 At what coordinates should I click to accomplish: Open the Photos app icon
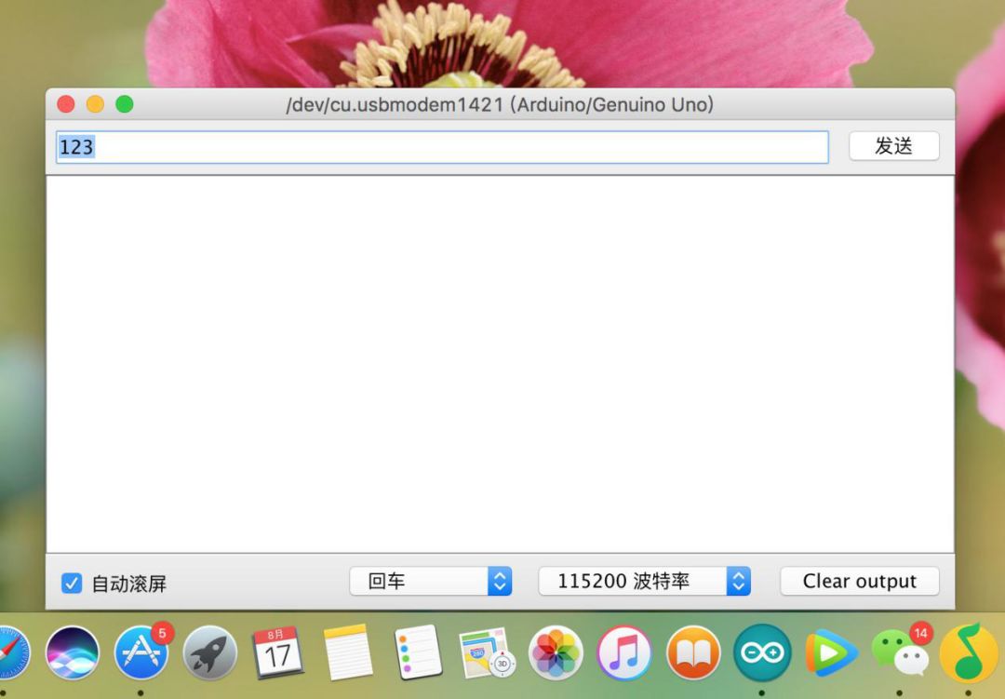tap(556, 652)
